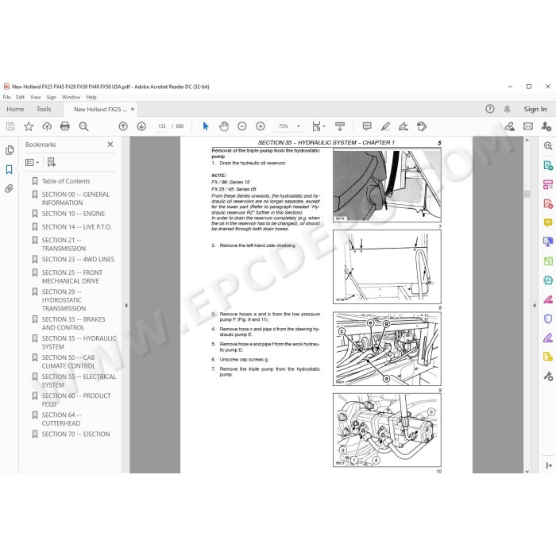This screenshot has width=556, height=556.
Task: Click the Star bookmark file icon
Action: [29, 126]
